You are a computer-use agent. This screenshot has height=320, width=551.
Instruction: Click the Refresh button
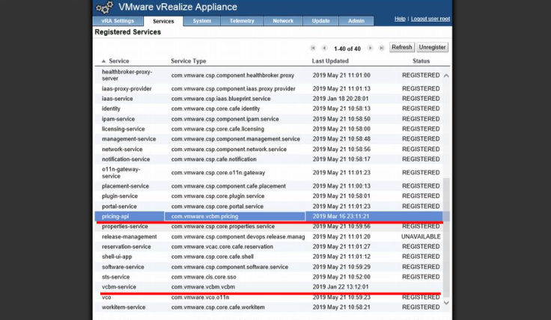402,47
